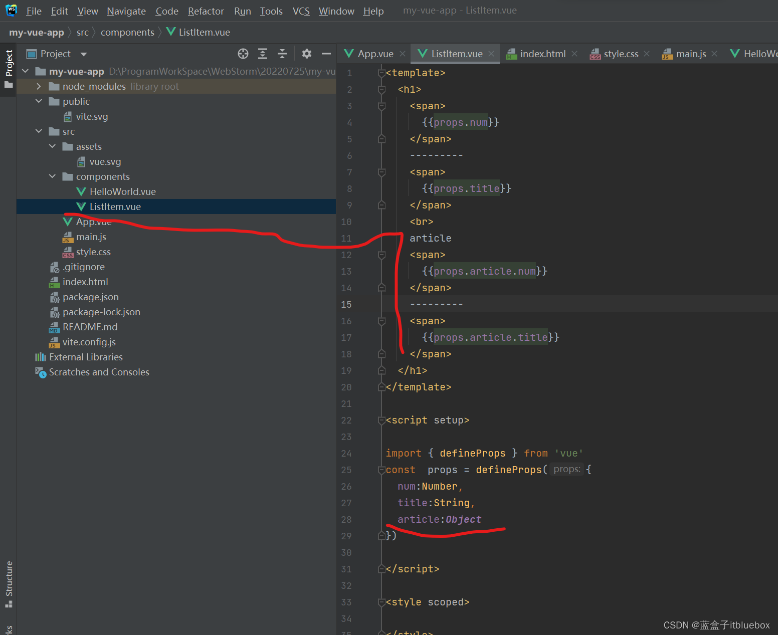Viewport: 778px width, 635px height.
Task: Close the ListItem.vue tab
Action: coord(491,54)
